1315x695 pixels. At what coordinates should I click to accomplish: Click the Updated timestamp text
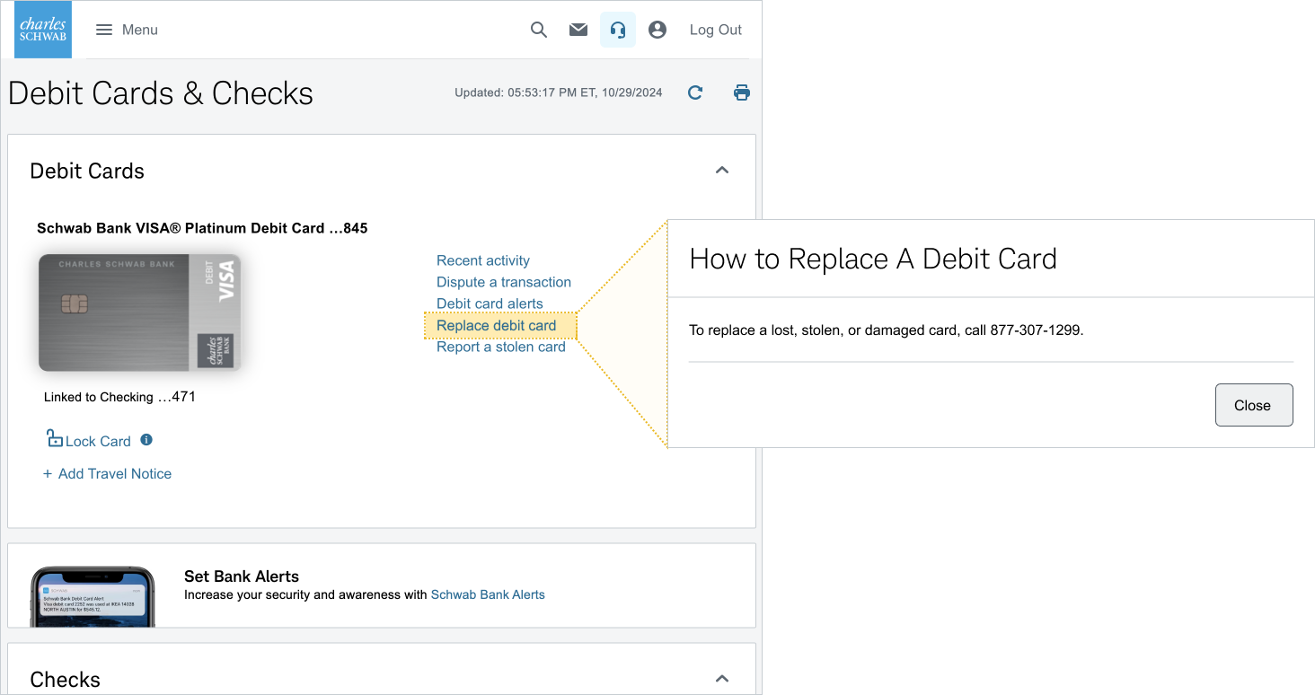[x=558, y=92]
